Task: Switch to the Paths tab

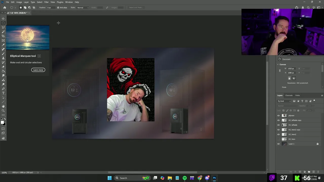Action: [x=297, y=95]
